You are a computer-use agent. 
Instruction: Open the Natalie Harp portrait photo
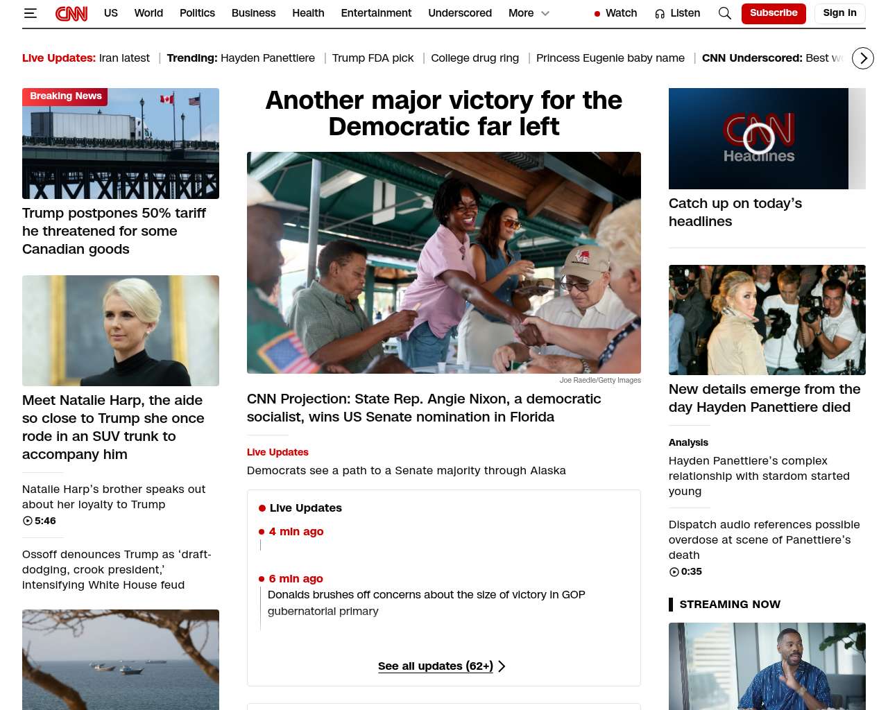pos(121,331)
